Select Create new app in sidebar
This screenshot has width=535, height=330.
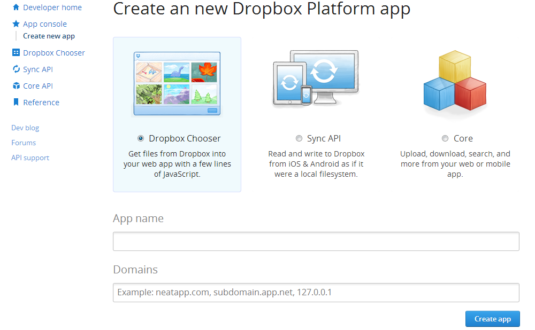pyautogui.click(x=49, y=36)
